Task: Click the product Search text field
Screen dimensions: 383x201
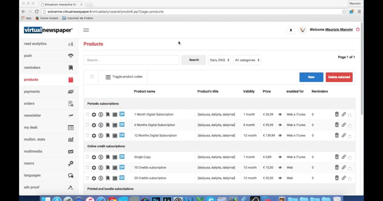Action: 131,60
